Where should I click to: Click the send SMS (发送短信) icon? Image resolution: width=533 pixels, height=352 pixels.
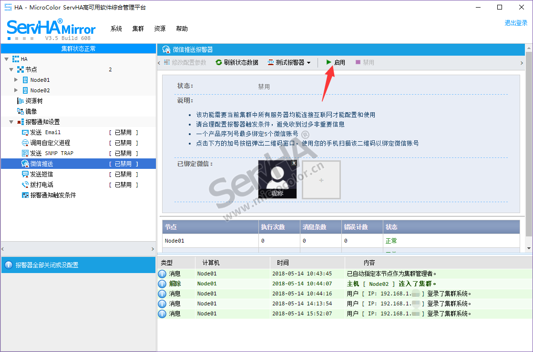(25, 174)
